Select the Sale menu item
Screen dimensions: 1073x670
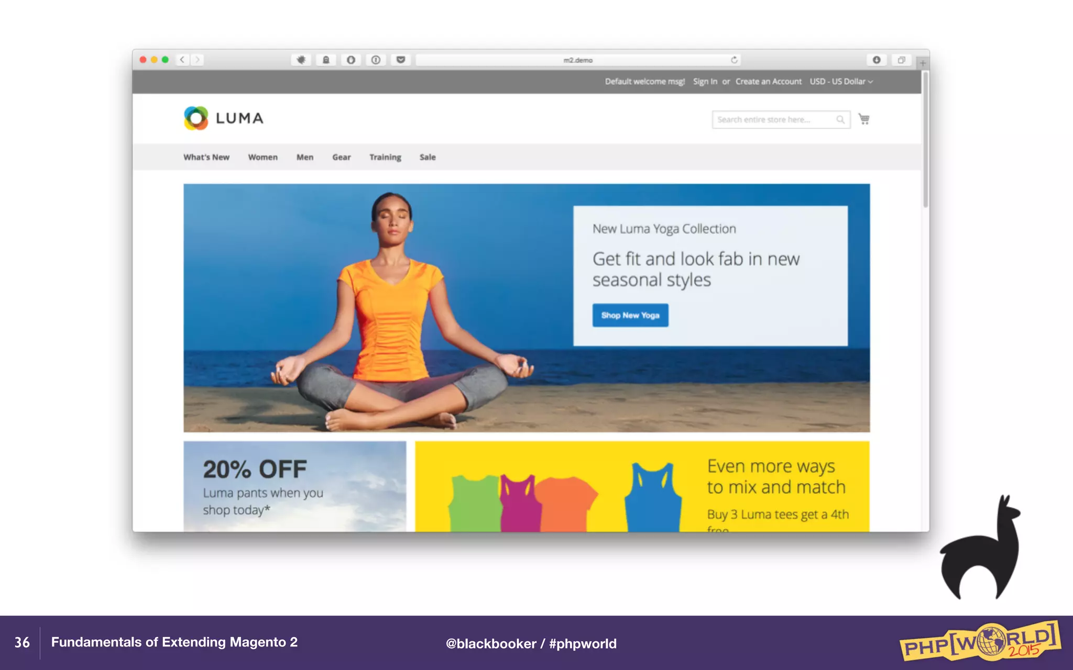[428, 157]
